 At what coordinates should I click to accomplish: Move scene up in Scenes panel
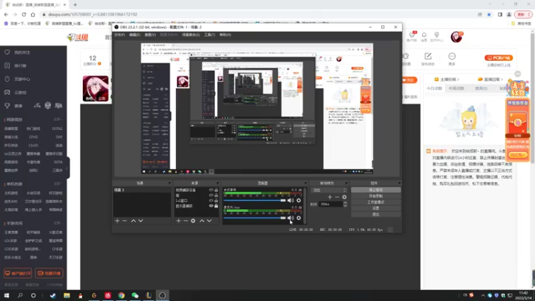133,221
